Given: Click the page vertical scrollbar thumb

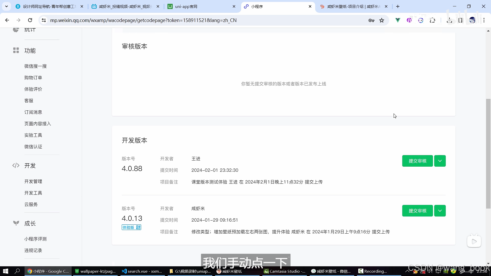Looking at the screenshot, I should (x=488, y=153).
